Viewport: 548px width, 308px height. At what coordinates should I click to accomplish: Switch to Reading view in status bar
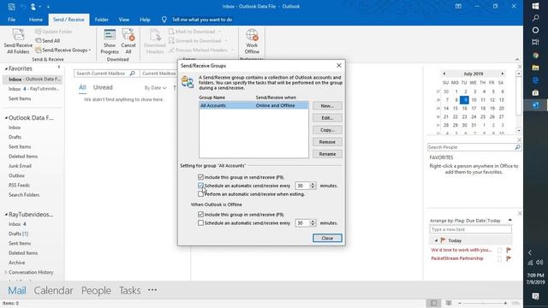[x=449, y=303]
